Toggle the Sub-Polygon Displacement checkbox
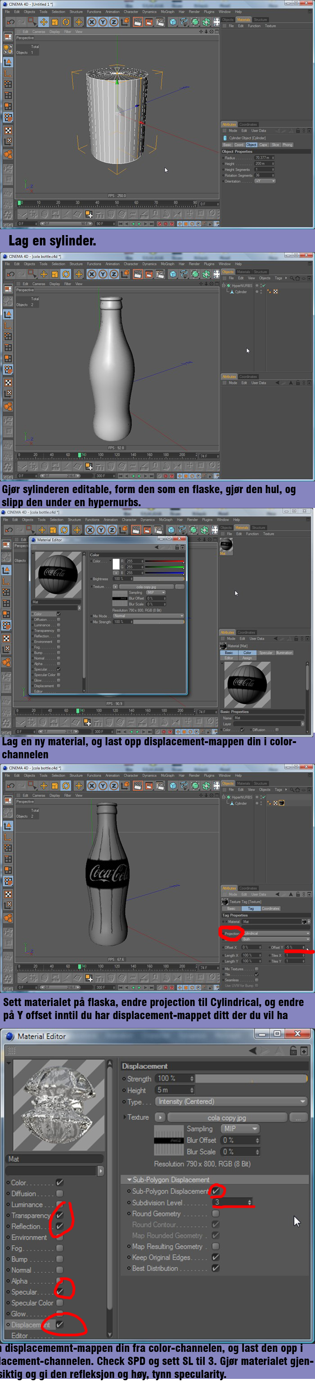Screen dimensions: 315x1387 (216, 1192)
